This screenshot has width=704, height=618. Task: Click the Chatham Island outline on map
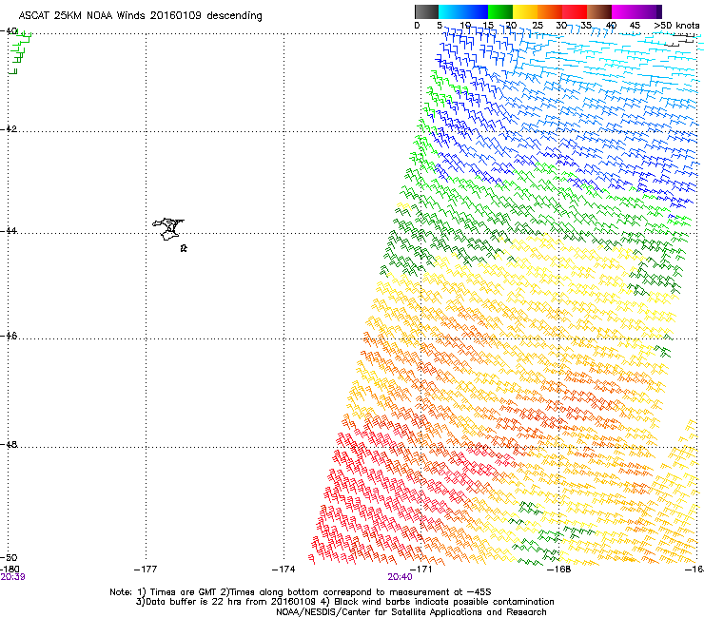168,229
